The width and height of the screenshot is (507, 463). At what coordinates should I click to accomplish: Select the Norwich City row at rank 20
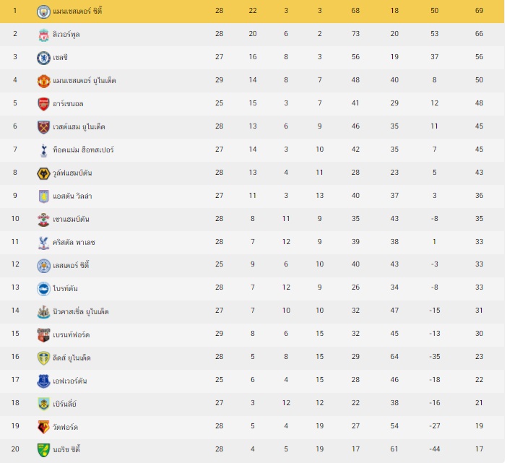point(252,449)
